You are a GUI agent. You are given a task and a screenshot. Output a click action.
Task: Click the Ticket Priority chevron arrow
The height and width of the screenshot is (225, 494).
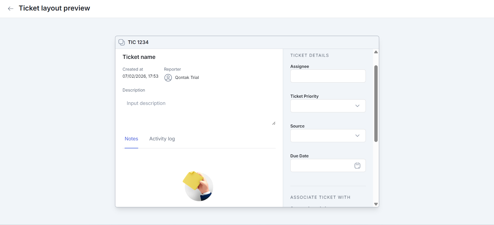tap(357, 106)
